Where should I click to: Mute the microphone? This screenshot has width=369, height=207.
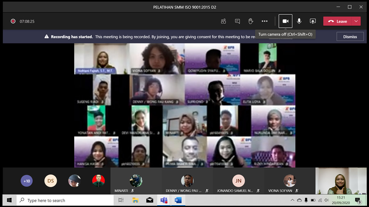(x=299, y=21)
